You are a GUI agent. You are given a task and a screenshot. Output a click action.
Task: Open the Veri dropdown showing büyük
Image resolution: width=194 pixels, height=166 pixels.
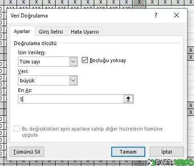(x=48, y=80)
